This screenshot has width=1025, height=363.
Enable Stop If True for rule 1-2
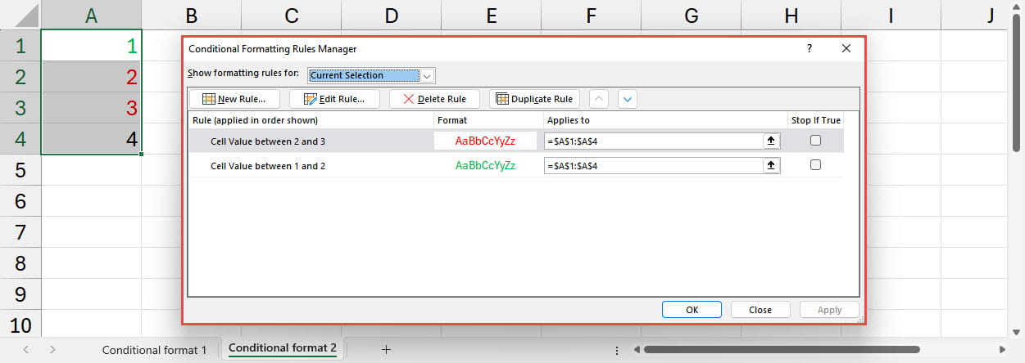815,165
